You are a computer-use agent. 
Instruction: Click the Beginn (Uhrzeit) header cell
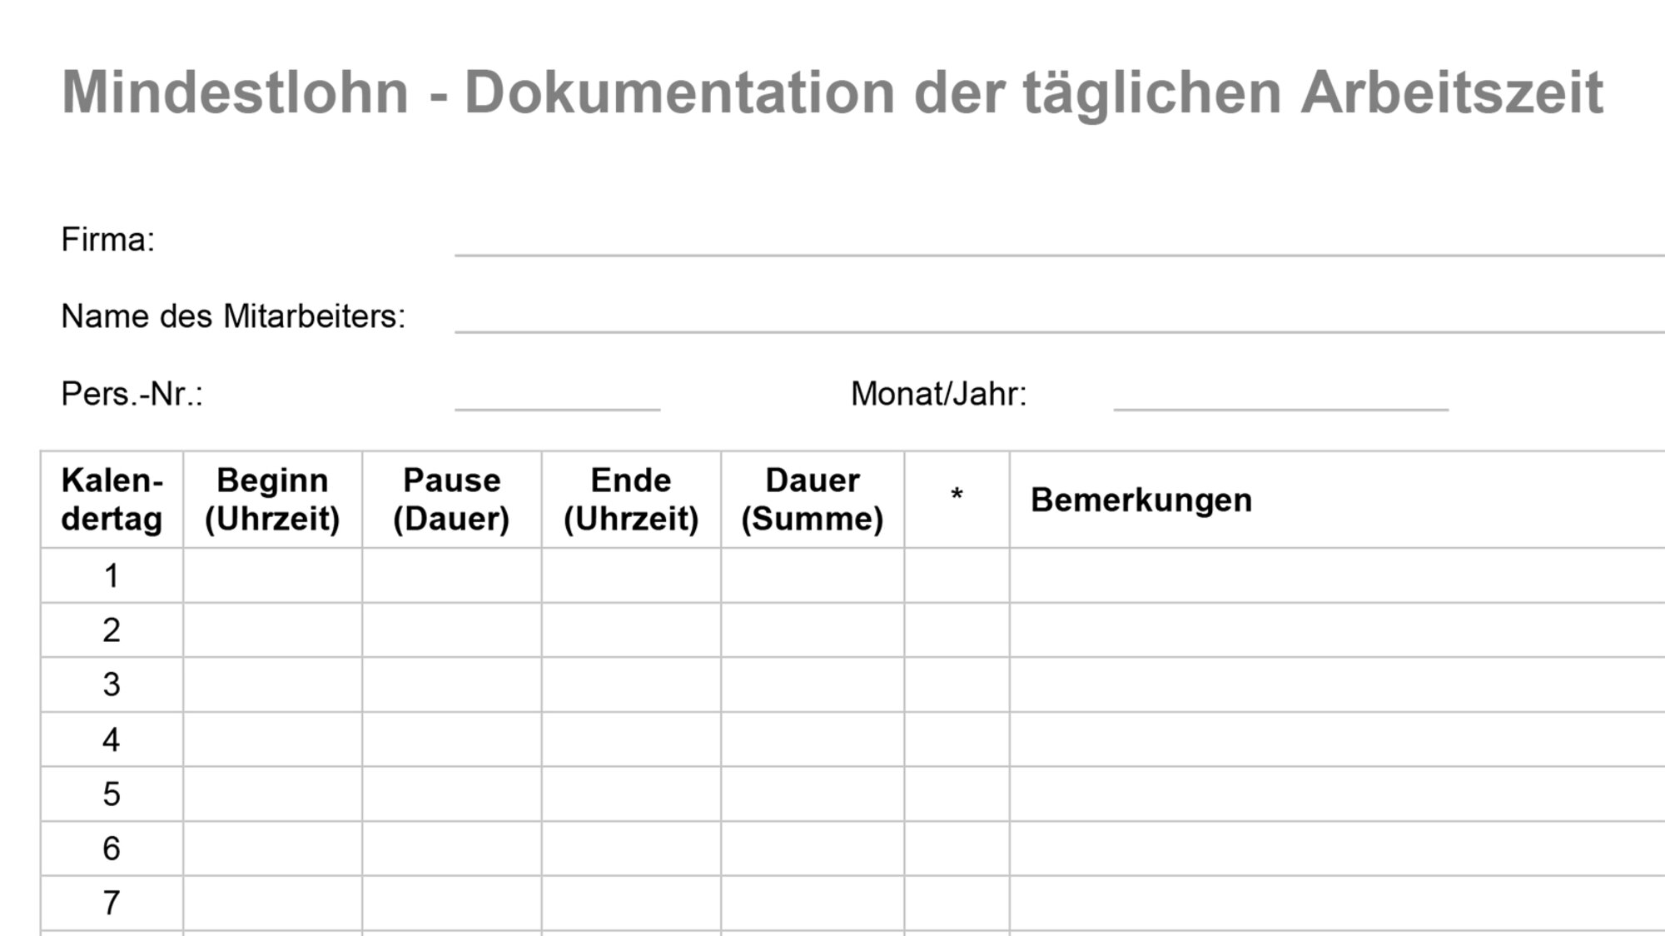pos(272,500)
